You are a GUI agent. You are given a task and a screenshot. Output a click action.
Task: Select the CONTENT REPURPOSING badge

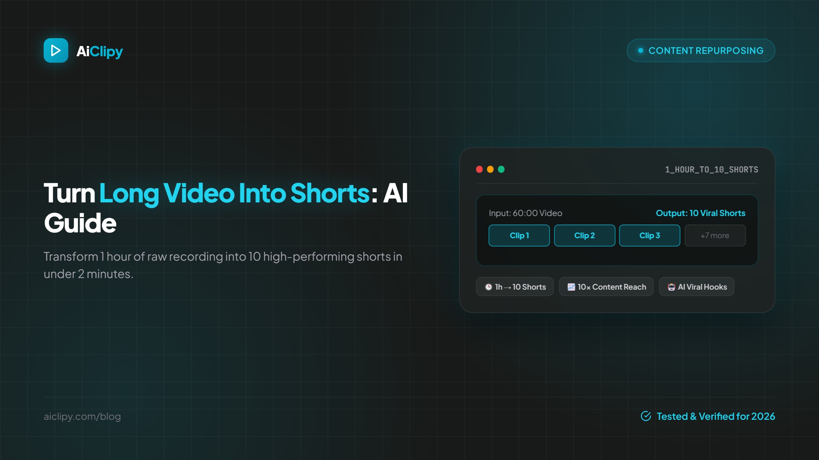click(x=701, y=50)
